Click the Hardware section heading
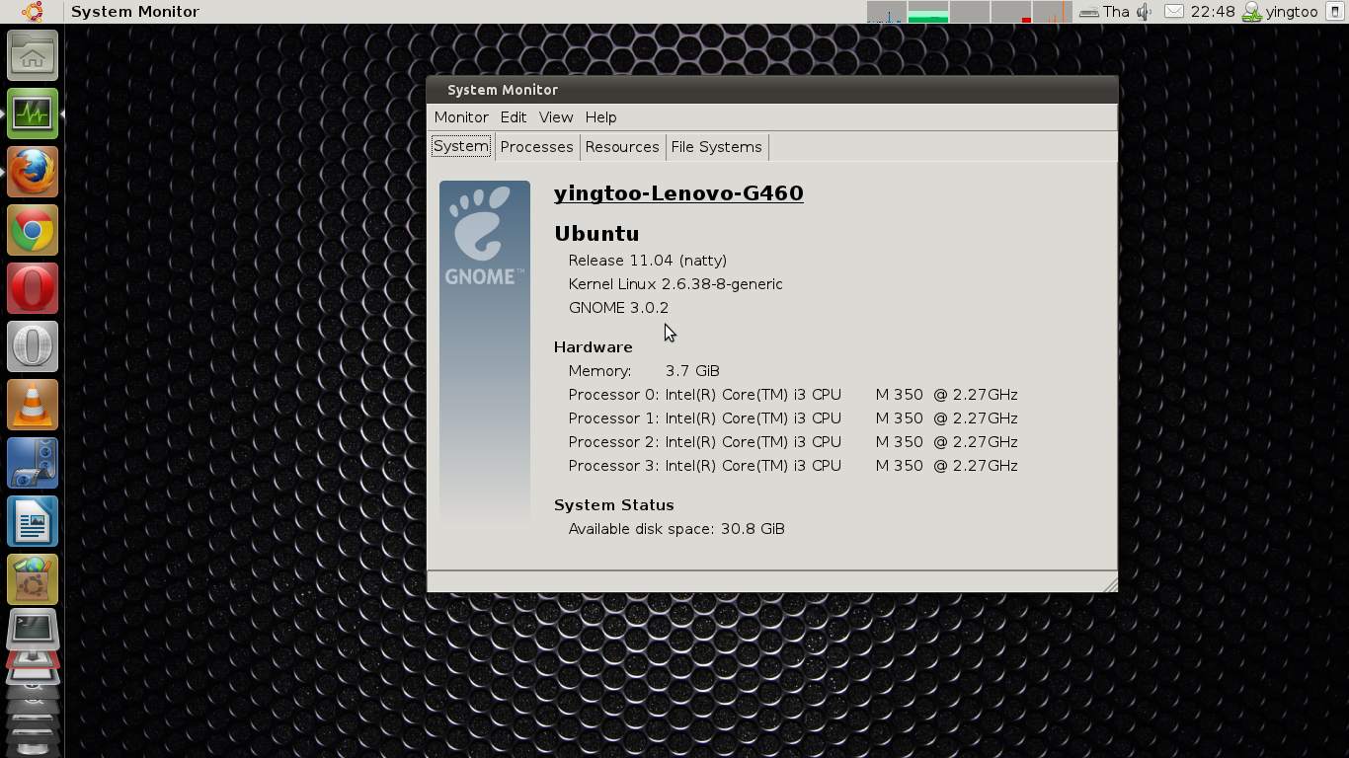Image resolution: width=1349 pixels, height=758 pixels. [x=594, y=347]
